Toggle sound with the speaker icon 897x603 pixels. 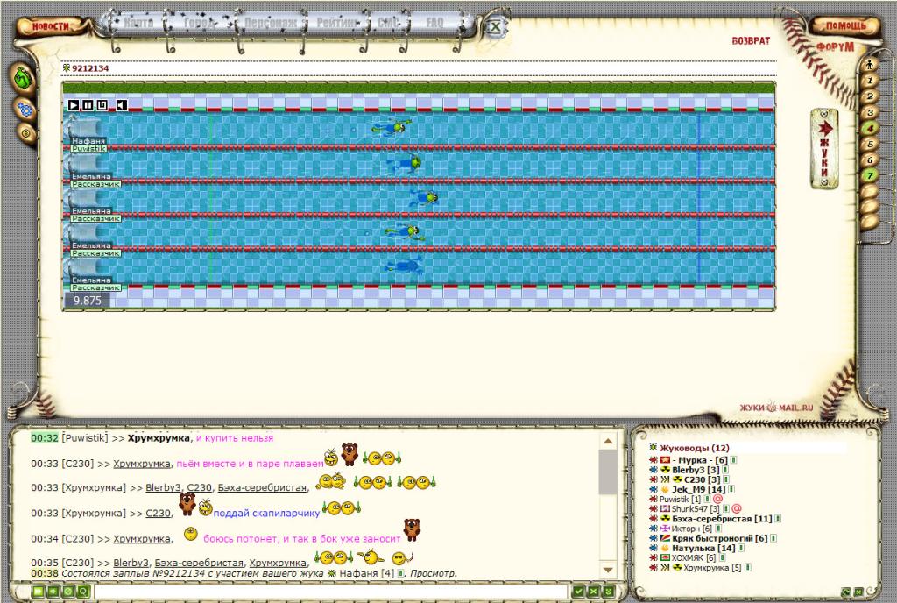click(x=121, y=105)
